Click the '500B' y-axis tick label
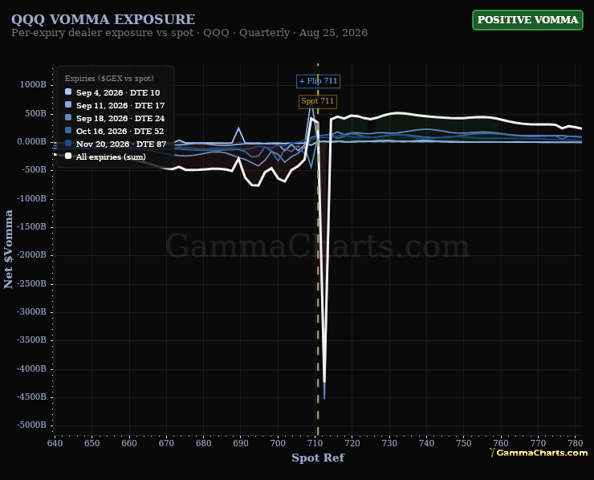 point(35,113)
